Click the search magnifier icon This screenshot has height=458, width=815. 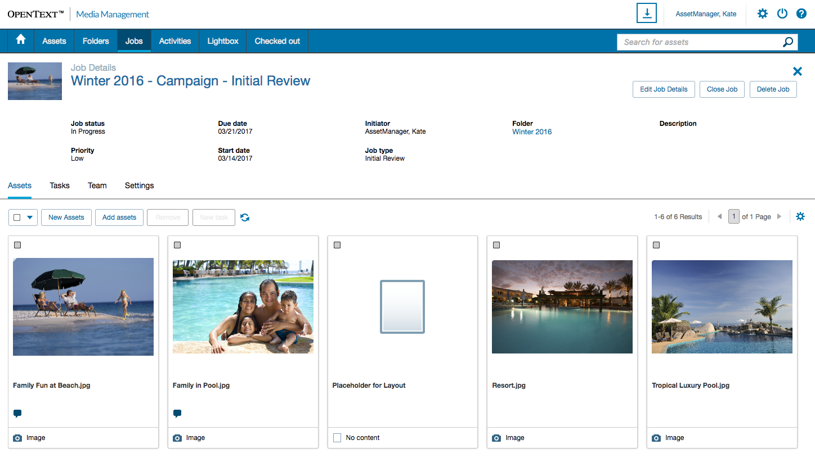click(788, 42)
